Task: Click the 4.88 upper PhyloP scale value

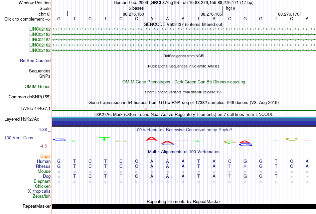Action: point(43,130)
